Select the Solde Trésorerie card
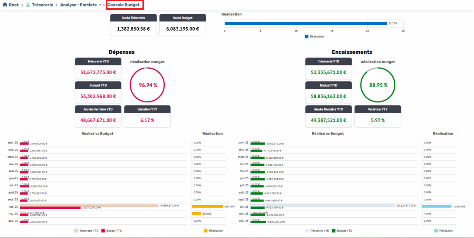This screenshot has width=474, height=238. click(134, 25)
